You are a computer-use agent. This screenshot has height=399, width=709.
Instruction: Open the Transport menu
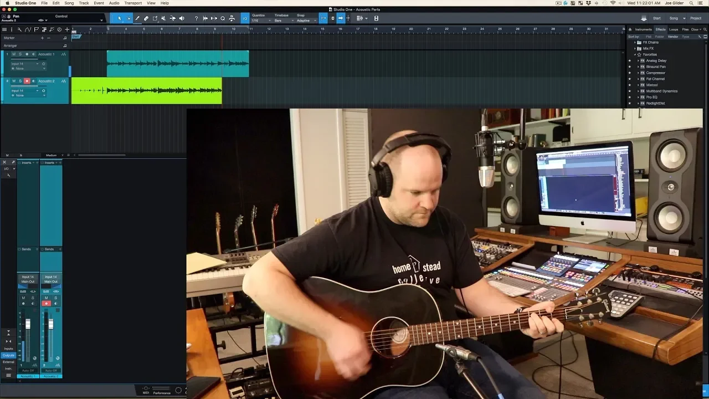coord(133,3)
